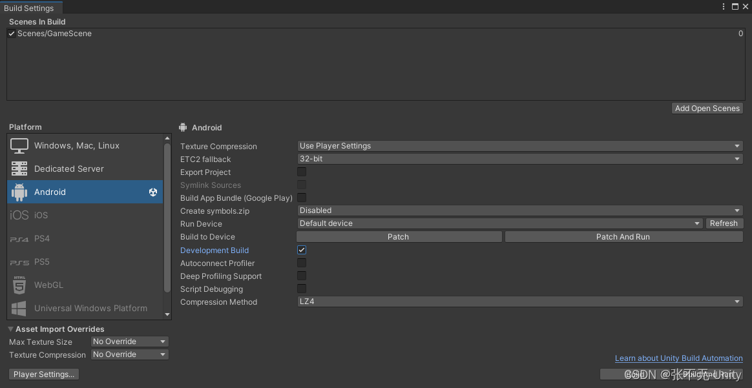Uncheck Scenes/GameScene in build list
Screen dimensions: 752x388
(x=12, y=34)
